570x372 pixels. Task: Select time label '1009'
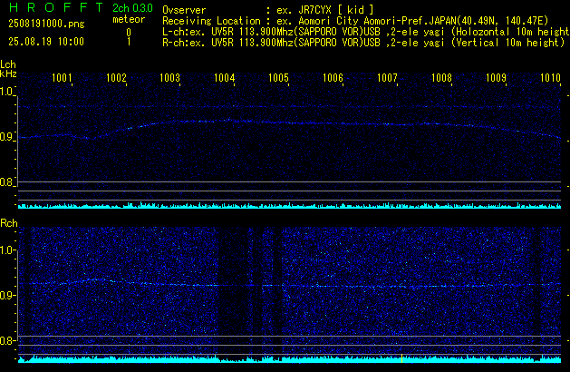[496, 78]
